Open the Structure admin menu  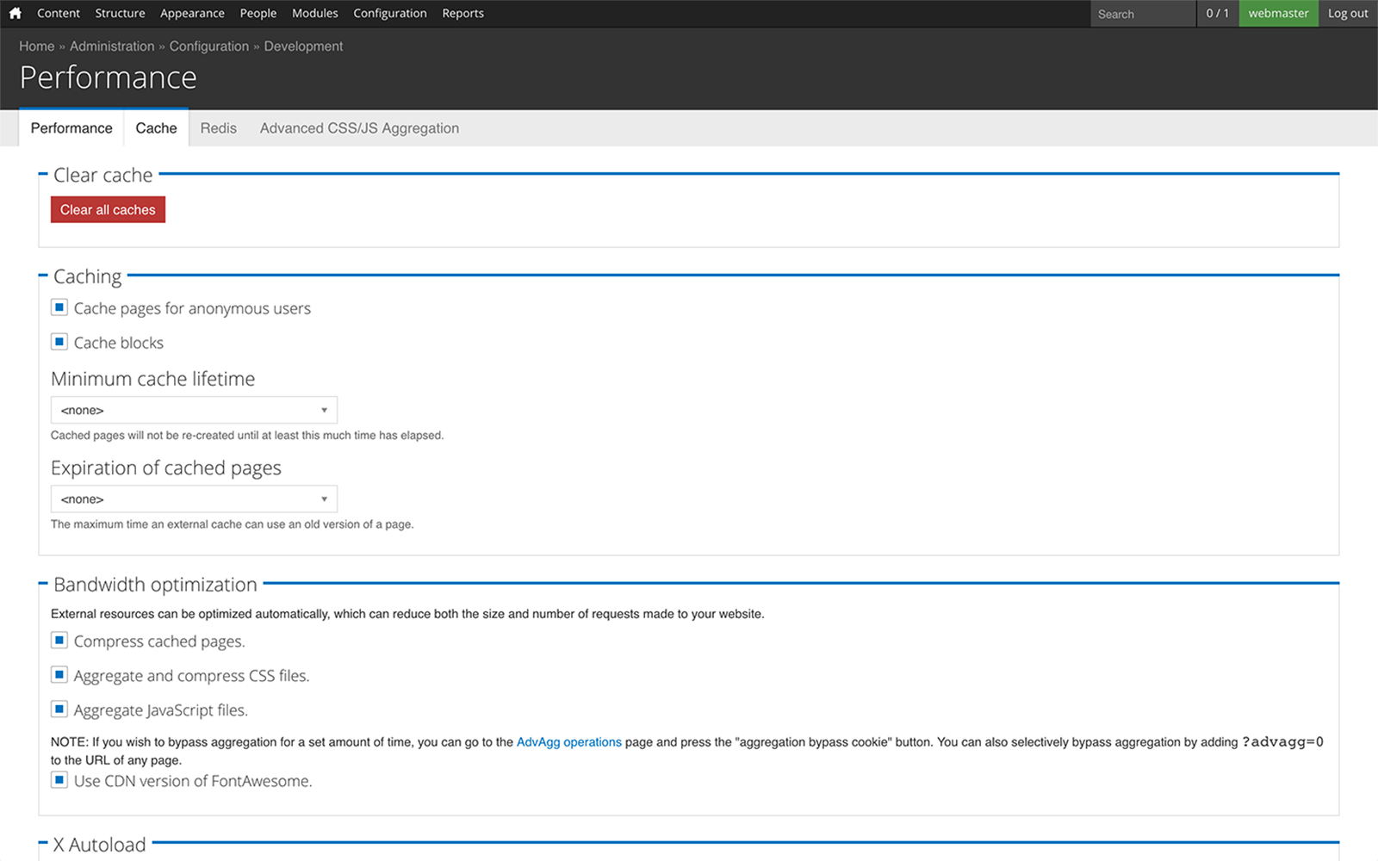click(x=120, y=13)
